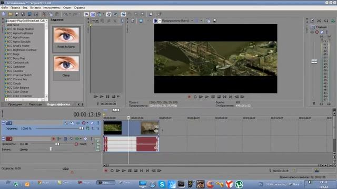Toggle the video track Solo icon

(98, 123)
